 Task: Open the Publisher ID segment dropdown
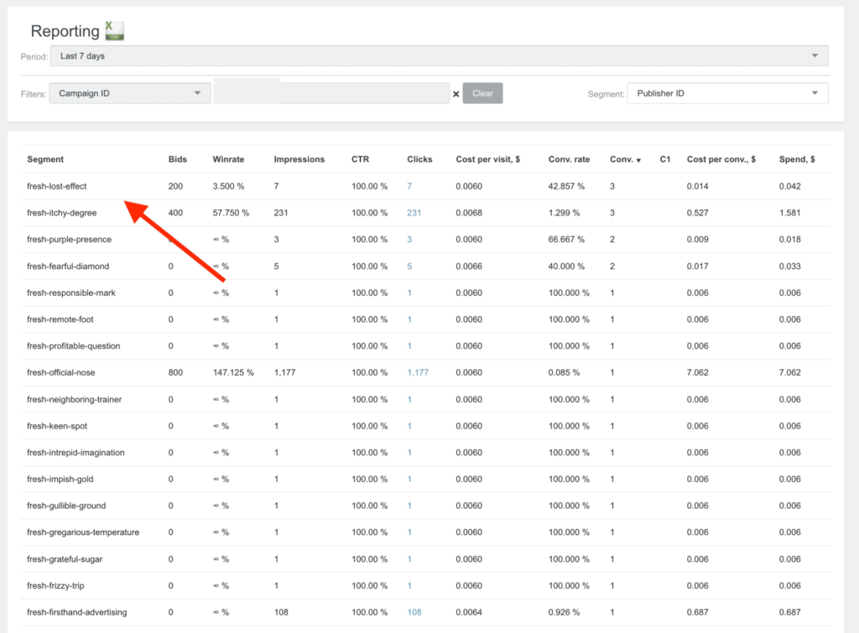726,93
